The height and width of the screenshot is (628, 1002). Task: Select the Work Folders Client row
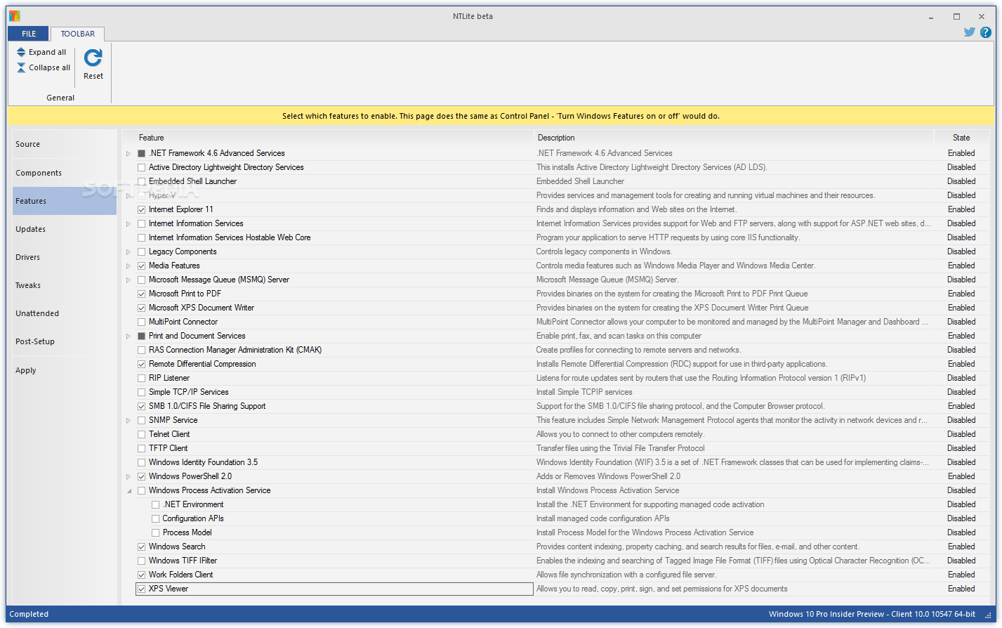(555, 575)
